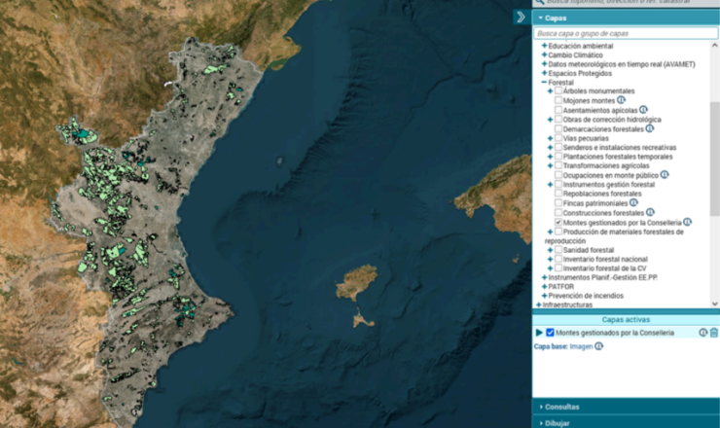
Task: Click the scroll-down arrow of the layer tree
Action: coord(714,303)
